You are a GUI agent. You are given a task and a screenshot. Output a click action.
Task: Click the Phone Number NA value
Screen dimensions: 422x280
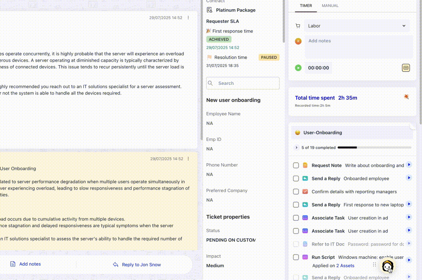point(209,174)
